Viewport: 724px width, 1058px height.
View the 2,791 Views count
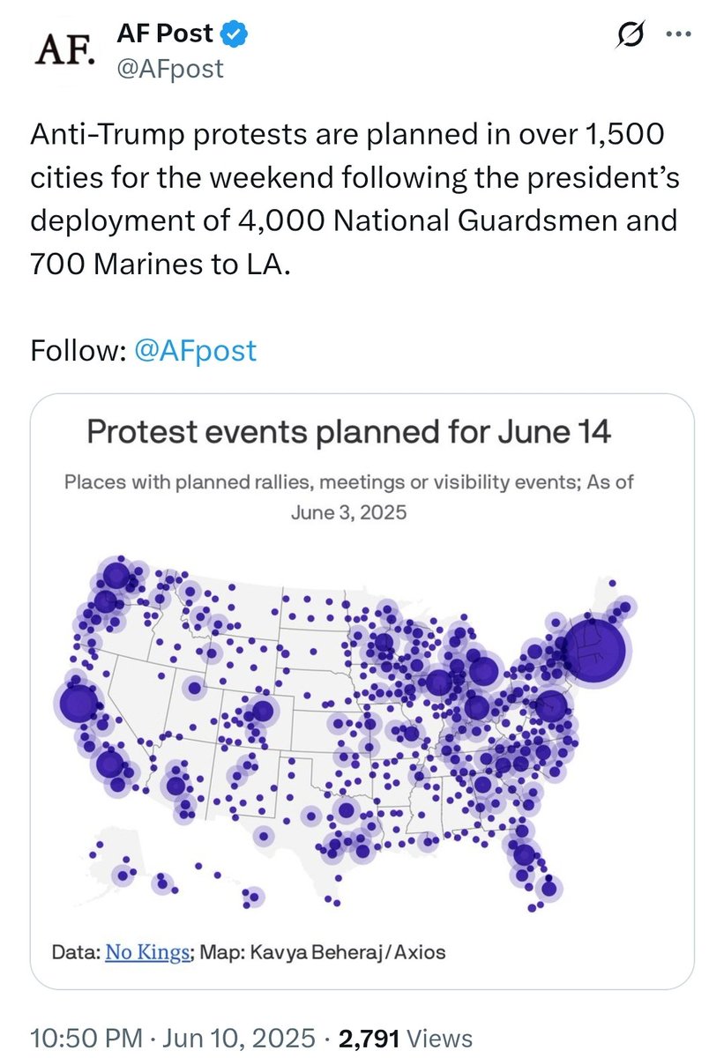tap(407, 1038)
